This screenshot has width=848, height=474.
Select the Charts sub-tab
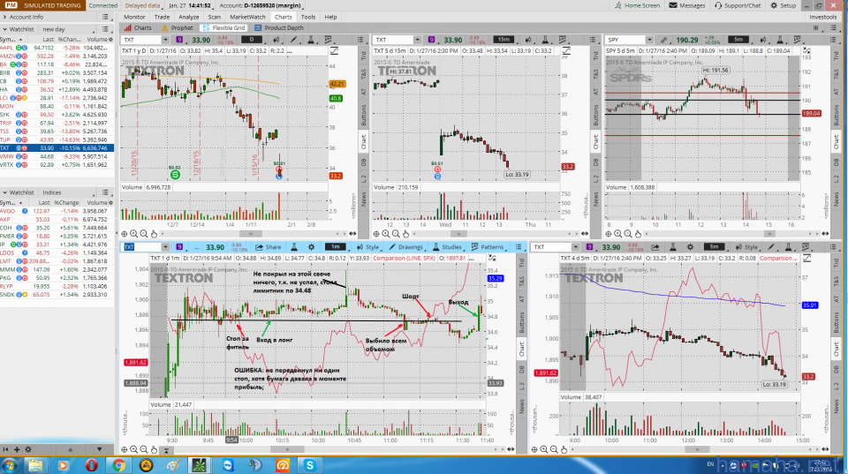[138, 27]
